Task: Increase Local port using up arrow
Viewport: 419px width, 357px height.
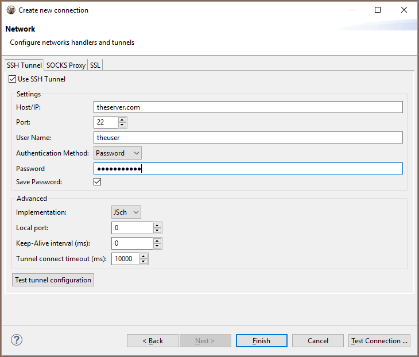Action: point(157,226)
